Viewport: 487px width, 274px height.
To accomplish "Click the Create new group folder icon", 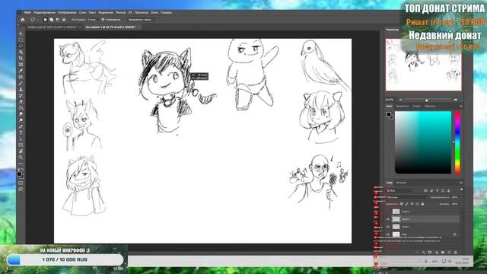I will (x=443, y=252).
